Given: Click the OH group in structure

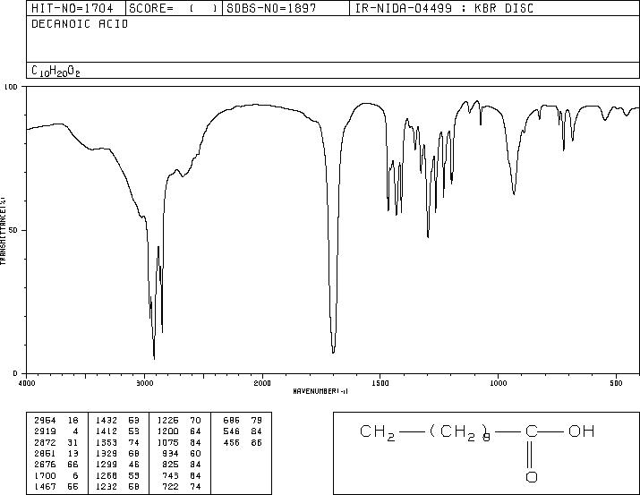Looking at the screenshot, I should click(581, 431).
